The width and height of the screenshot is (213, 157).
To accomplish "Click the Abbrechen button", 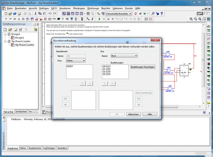I will pos(133,114).
